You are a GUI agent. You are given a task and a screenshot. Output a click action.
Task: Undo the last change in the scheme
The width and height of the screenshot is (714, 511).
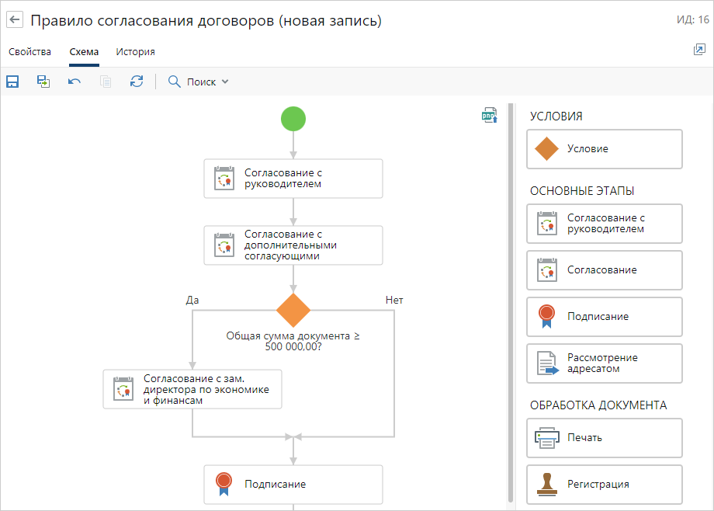[x=75, y=82]
